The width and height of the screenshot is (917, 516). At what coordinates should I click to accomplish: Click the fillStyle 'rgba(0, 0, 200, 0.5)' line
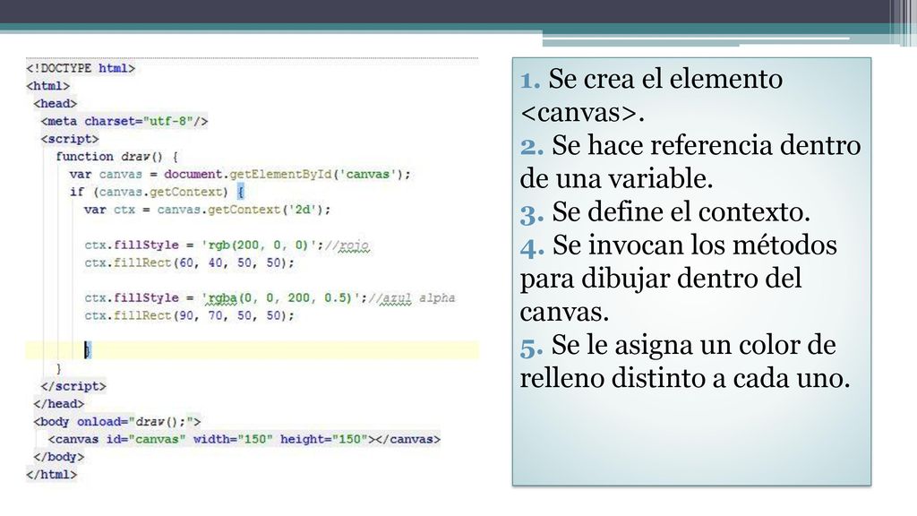[x=270, y=297]
